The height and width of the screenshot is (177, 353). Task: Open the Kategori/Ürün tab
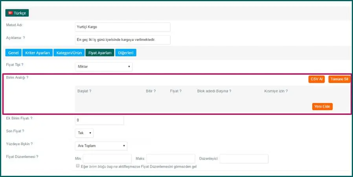[x=68, y=53]
